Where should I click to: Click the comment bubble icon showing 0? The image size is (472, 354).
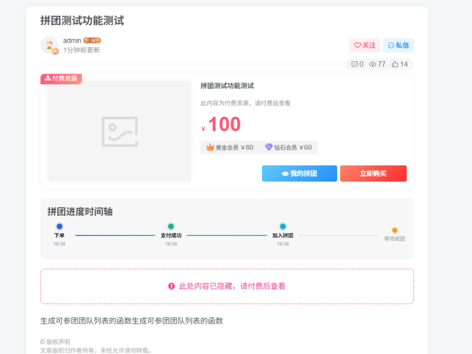[x=355, y=65]
